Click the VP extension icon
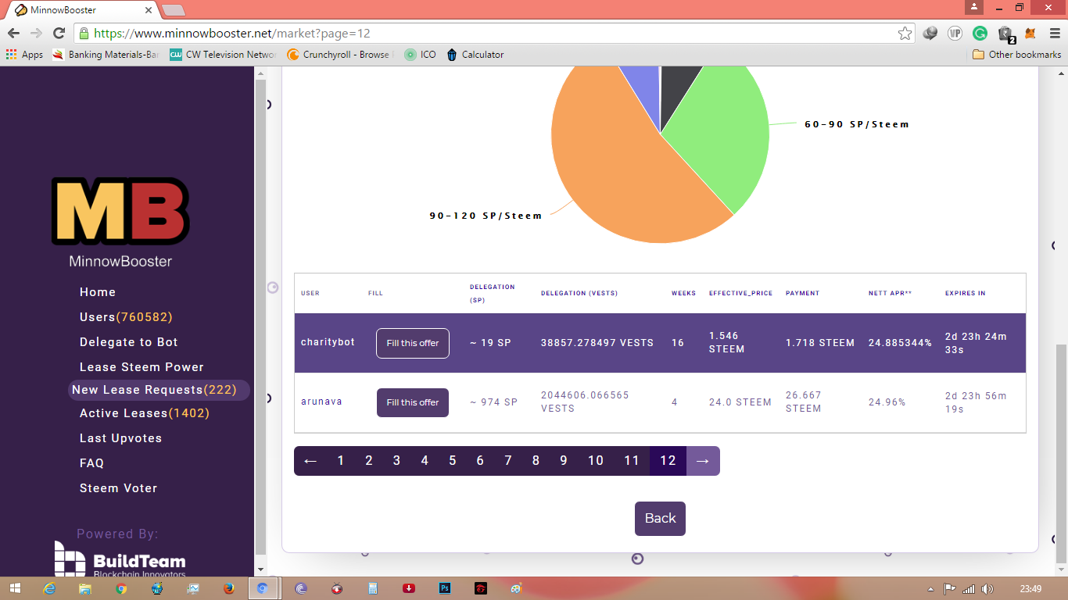1068x600 pixels. [955, 34]
